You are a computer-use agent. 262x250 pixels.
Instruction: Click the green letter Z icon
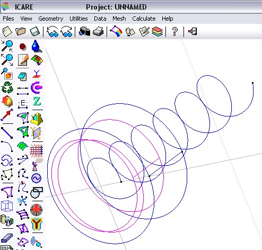pos(37,101)
